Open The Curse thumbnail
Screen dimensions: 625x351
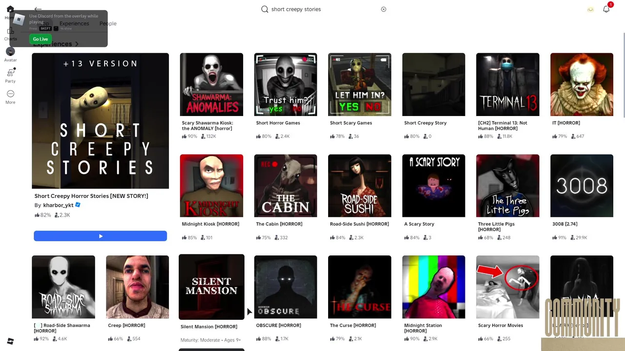click(x=359, y=287)
